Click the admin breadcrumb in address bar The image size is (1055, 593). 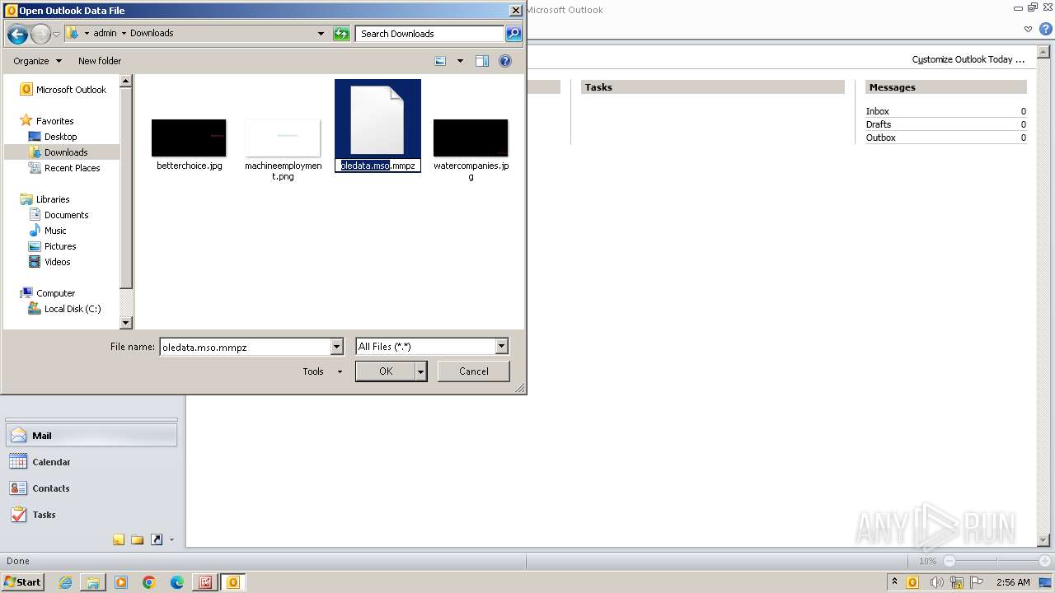click(105, 34)
